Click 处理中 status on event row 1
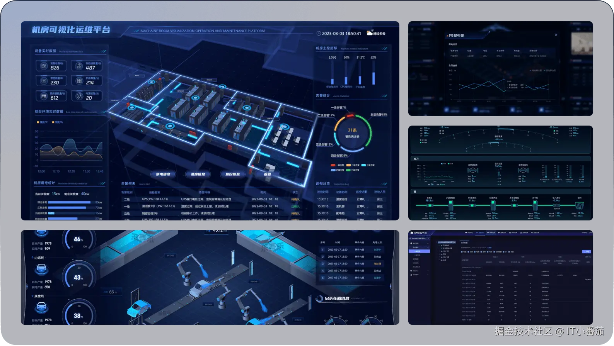Viewport: 614px width, 346px height. click(x=377, y=250)
